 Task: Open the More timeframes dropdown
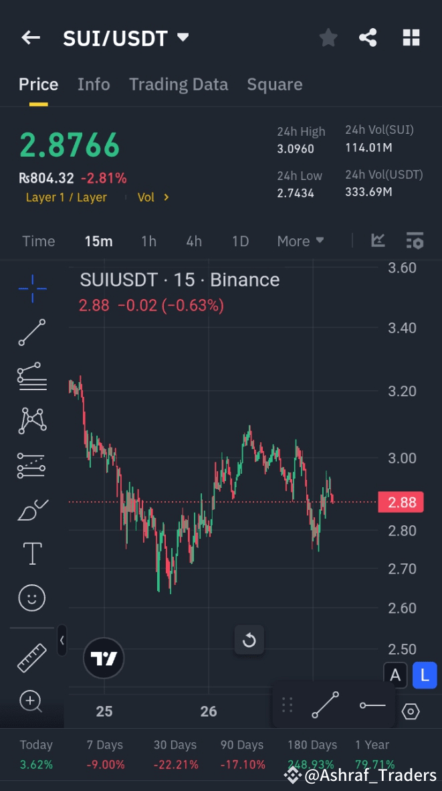tap(300, 241)
